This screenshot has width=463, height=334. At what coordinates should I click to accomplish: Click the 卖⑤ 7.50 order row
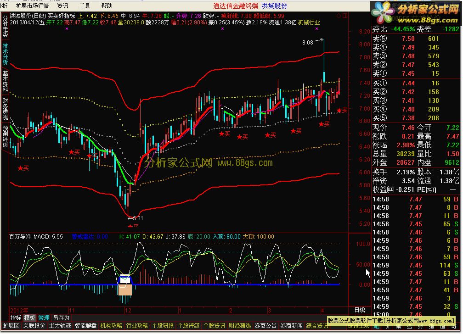[x=416, y=39]
